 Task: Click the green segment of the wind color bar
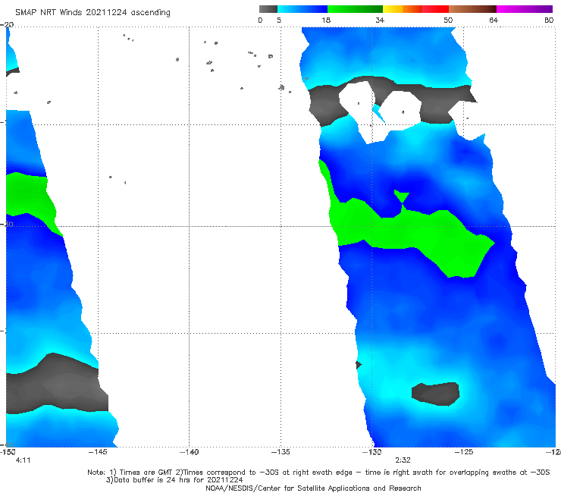coord(355,9)
